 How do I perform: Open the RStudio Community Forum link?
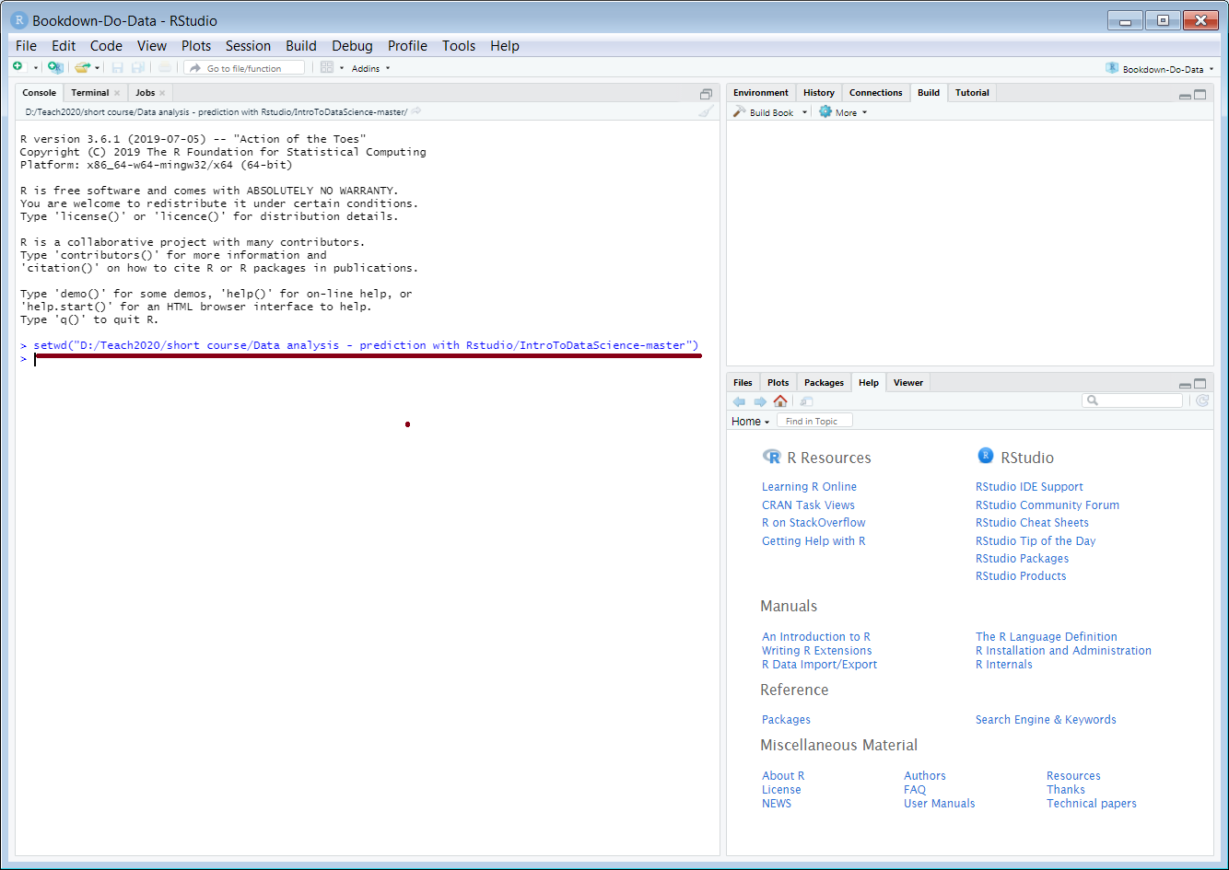1048,505
